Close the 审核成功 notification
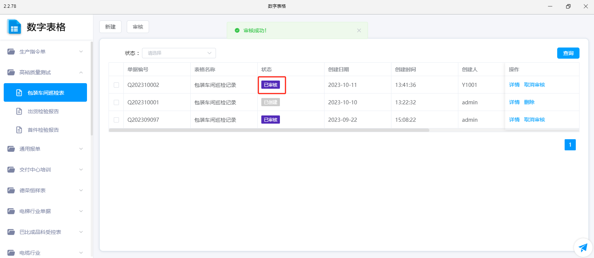594x258 pixels. pyautogui.click(x=359, y=30)
